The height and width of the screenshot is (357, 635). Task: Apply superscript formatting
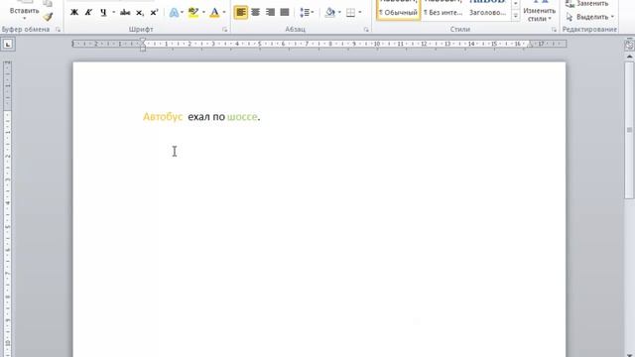(x=154, y=13)
